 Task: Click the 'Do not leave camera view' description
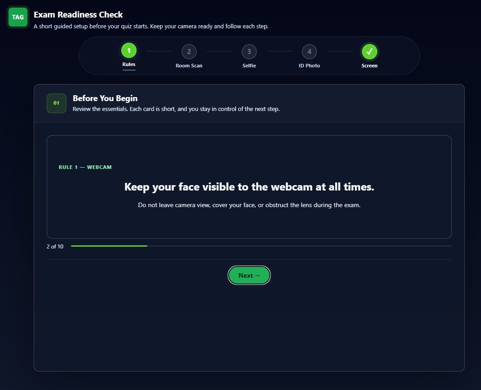click(249, 205)
